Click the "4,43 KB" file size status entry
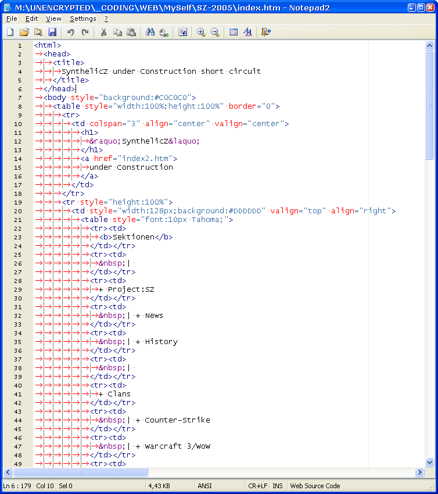The width and height of the screenshot is (438, 494). (x=159, y=486)
